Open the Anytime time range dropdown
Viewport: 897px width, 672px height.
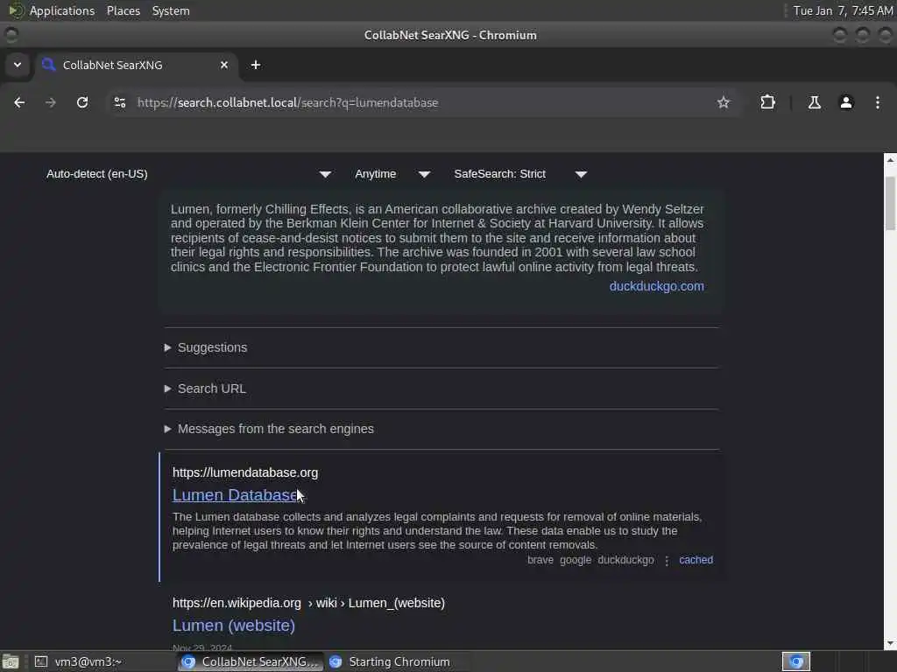[393, 174]
